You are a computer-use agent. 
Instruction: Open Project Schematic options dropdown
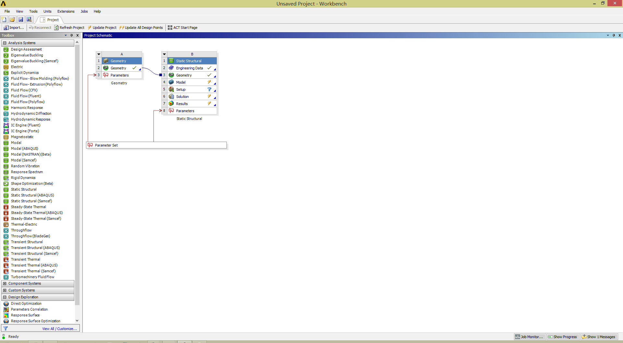(608, 35)
